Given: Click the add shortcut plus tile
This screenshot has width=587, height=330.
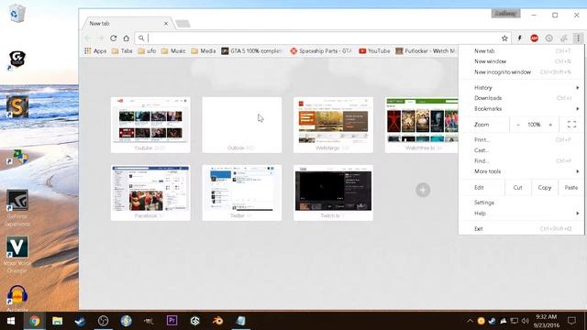Looking at the screenshot, I should (423, 190).
